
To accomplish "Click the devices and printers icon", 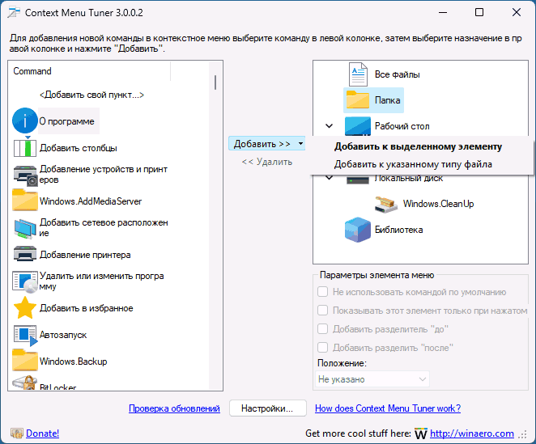I will coord(25,175).
